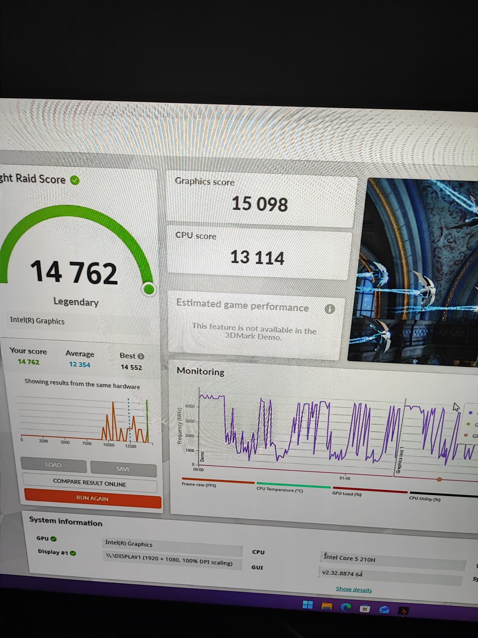Image resolution: width=478 pixels, height=638 pixels.
Task: Click the Demo section marker in monitoring chart
Action: [x=202, y=457]
